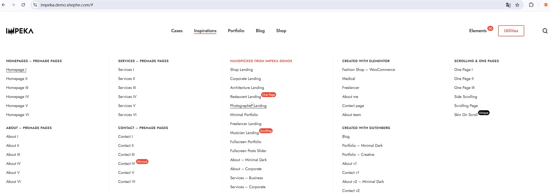
Task: Open Photographer Landing demo
Action: tap(248, 106)
